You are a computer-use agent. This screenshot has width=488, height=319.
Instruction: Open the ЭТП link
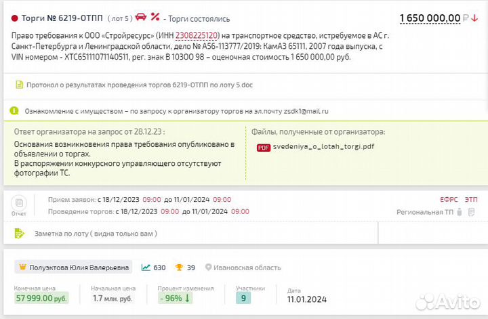470,200
